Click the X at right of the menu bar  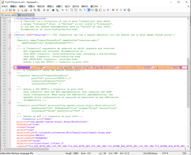[188, 6]
